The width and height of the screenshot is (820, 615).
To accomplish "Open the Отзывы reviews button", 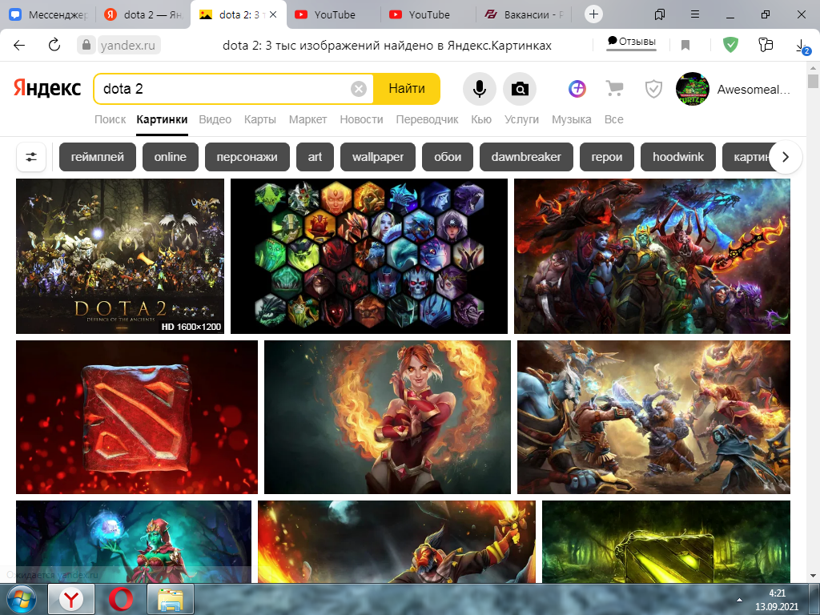I will coord(631,42).
